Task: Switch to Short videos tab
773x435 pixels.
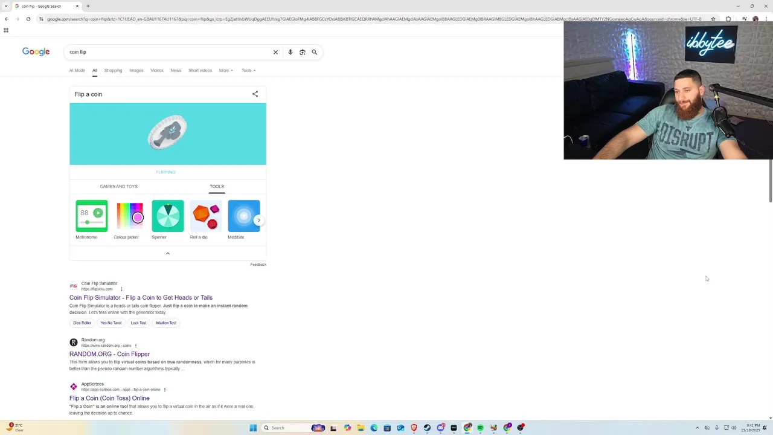Action: point(200,70)
